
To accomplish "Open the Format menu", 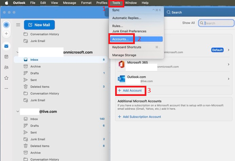I will click(x=86, y=3).
